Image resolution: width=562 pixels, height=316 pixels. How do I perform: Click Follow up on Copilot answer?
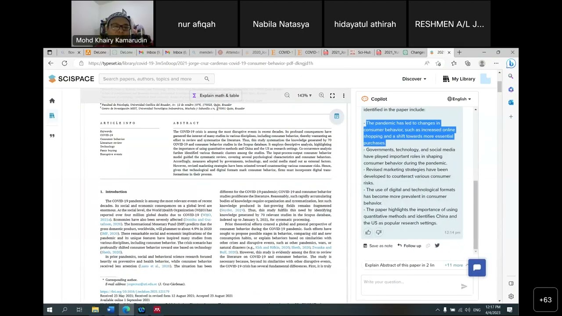[x=409, y=246]
